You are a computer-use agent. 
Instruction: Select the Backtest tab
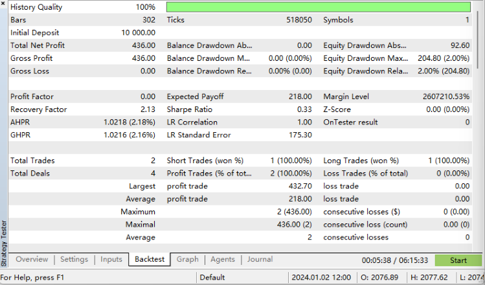point(150,259)
